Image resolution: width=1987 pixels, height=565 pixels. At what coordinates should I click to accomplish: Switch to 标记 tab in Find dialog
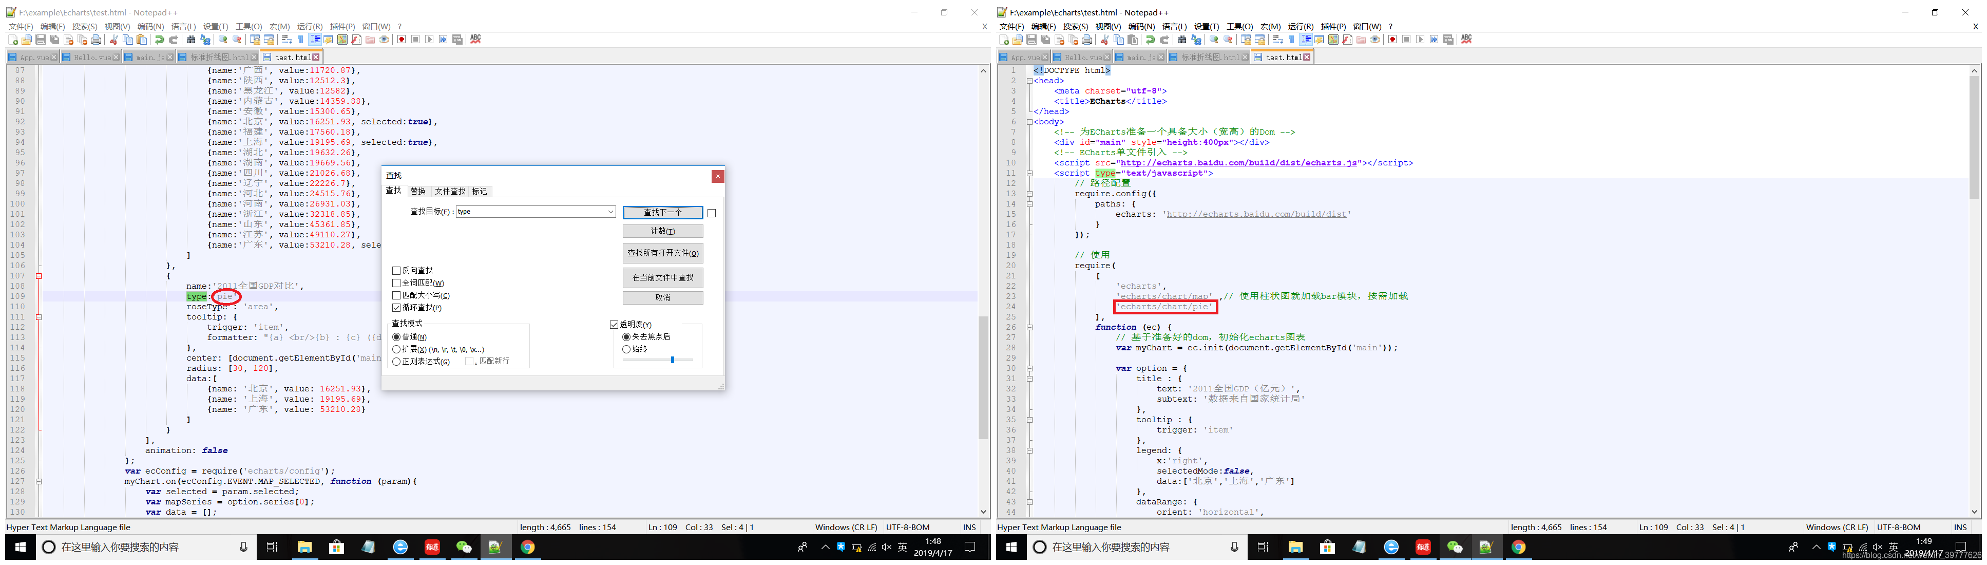click(480, 192)
